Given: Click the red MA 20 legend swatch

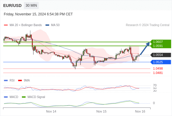Looking at the screenshot, I should [6, 25].
